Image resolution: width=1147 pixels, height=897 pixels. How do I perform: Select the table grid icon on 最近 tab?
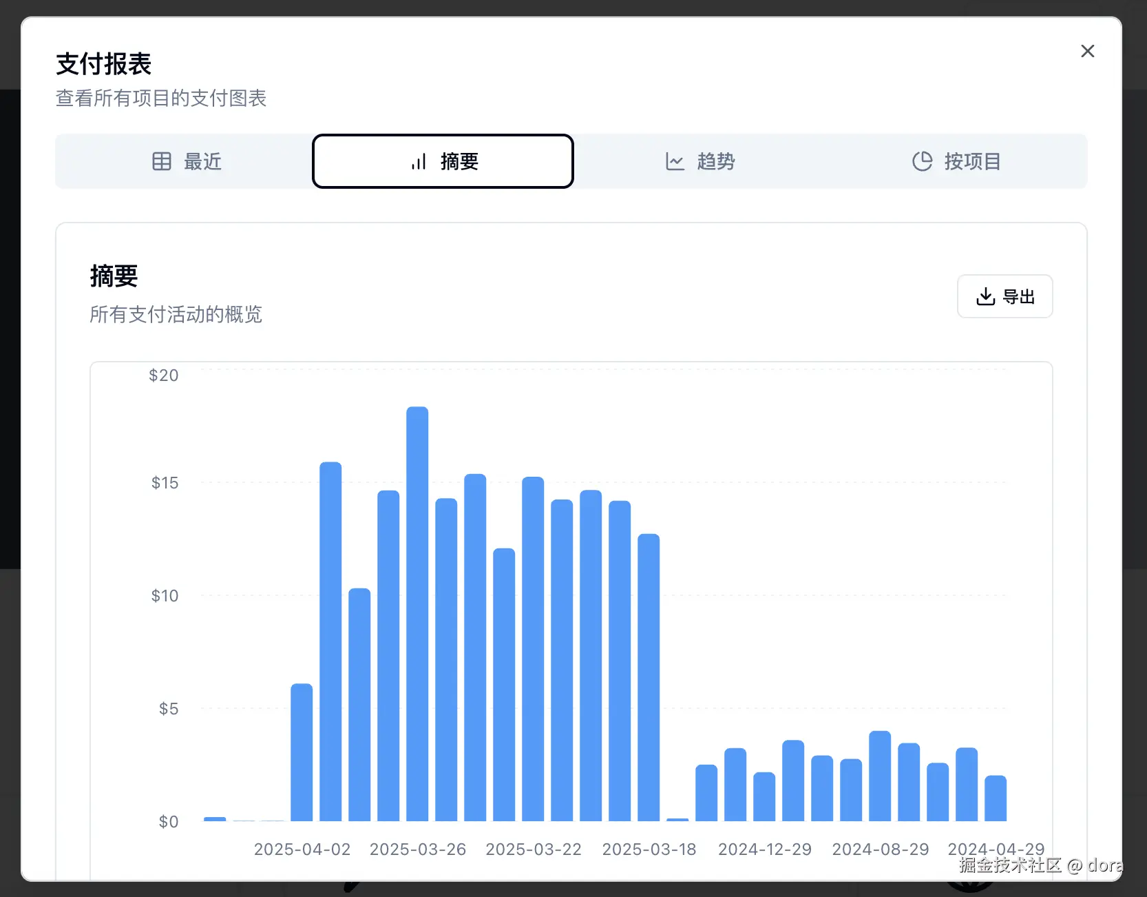(162, 161)
